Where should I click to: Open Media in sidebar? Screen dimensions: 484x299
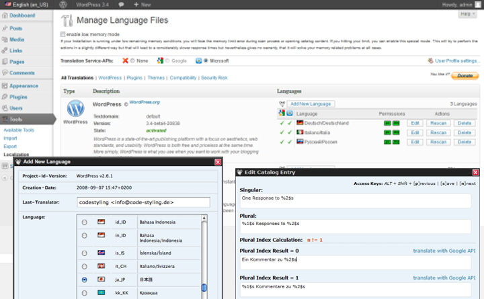pos(17,40)
